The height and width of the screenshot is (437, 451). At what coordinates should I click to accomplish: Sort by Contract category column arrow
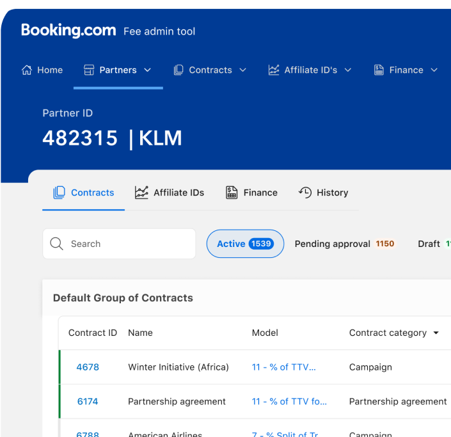coord(436,333)
